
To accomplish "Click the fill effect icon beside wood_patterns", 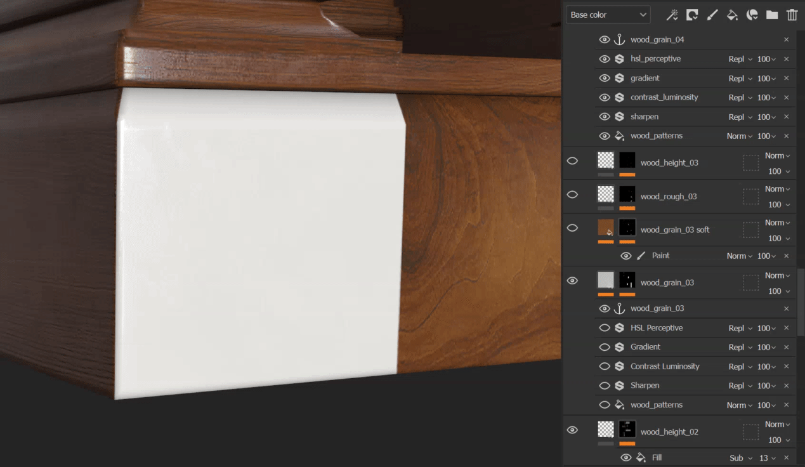I will coord(619,136).
